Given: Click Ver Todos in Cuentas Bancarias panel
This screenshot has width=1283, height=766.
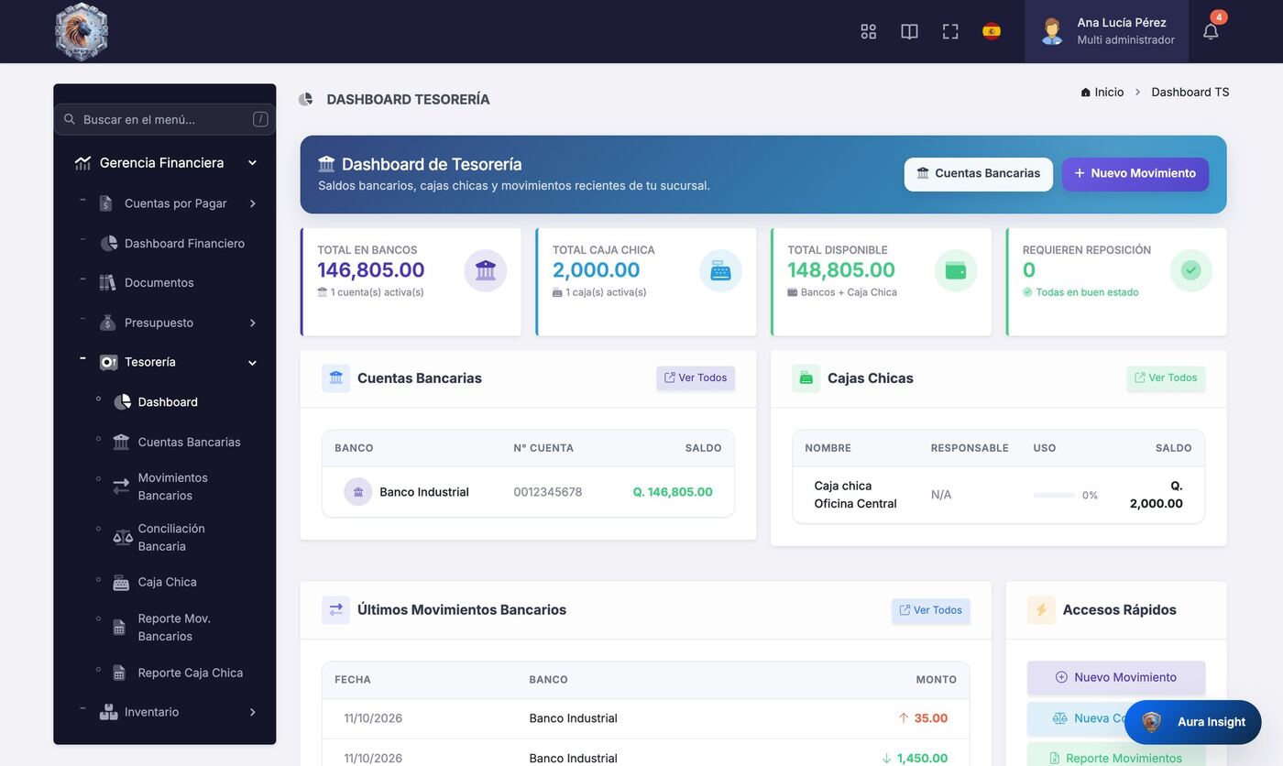Looking at the screenshot, I should coord(696,378).
